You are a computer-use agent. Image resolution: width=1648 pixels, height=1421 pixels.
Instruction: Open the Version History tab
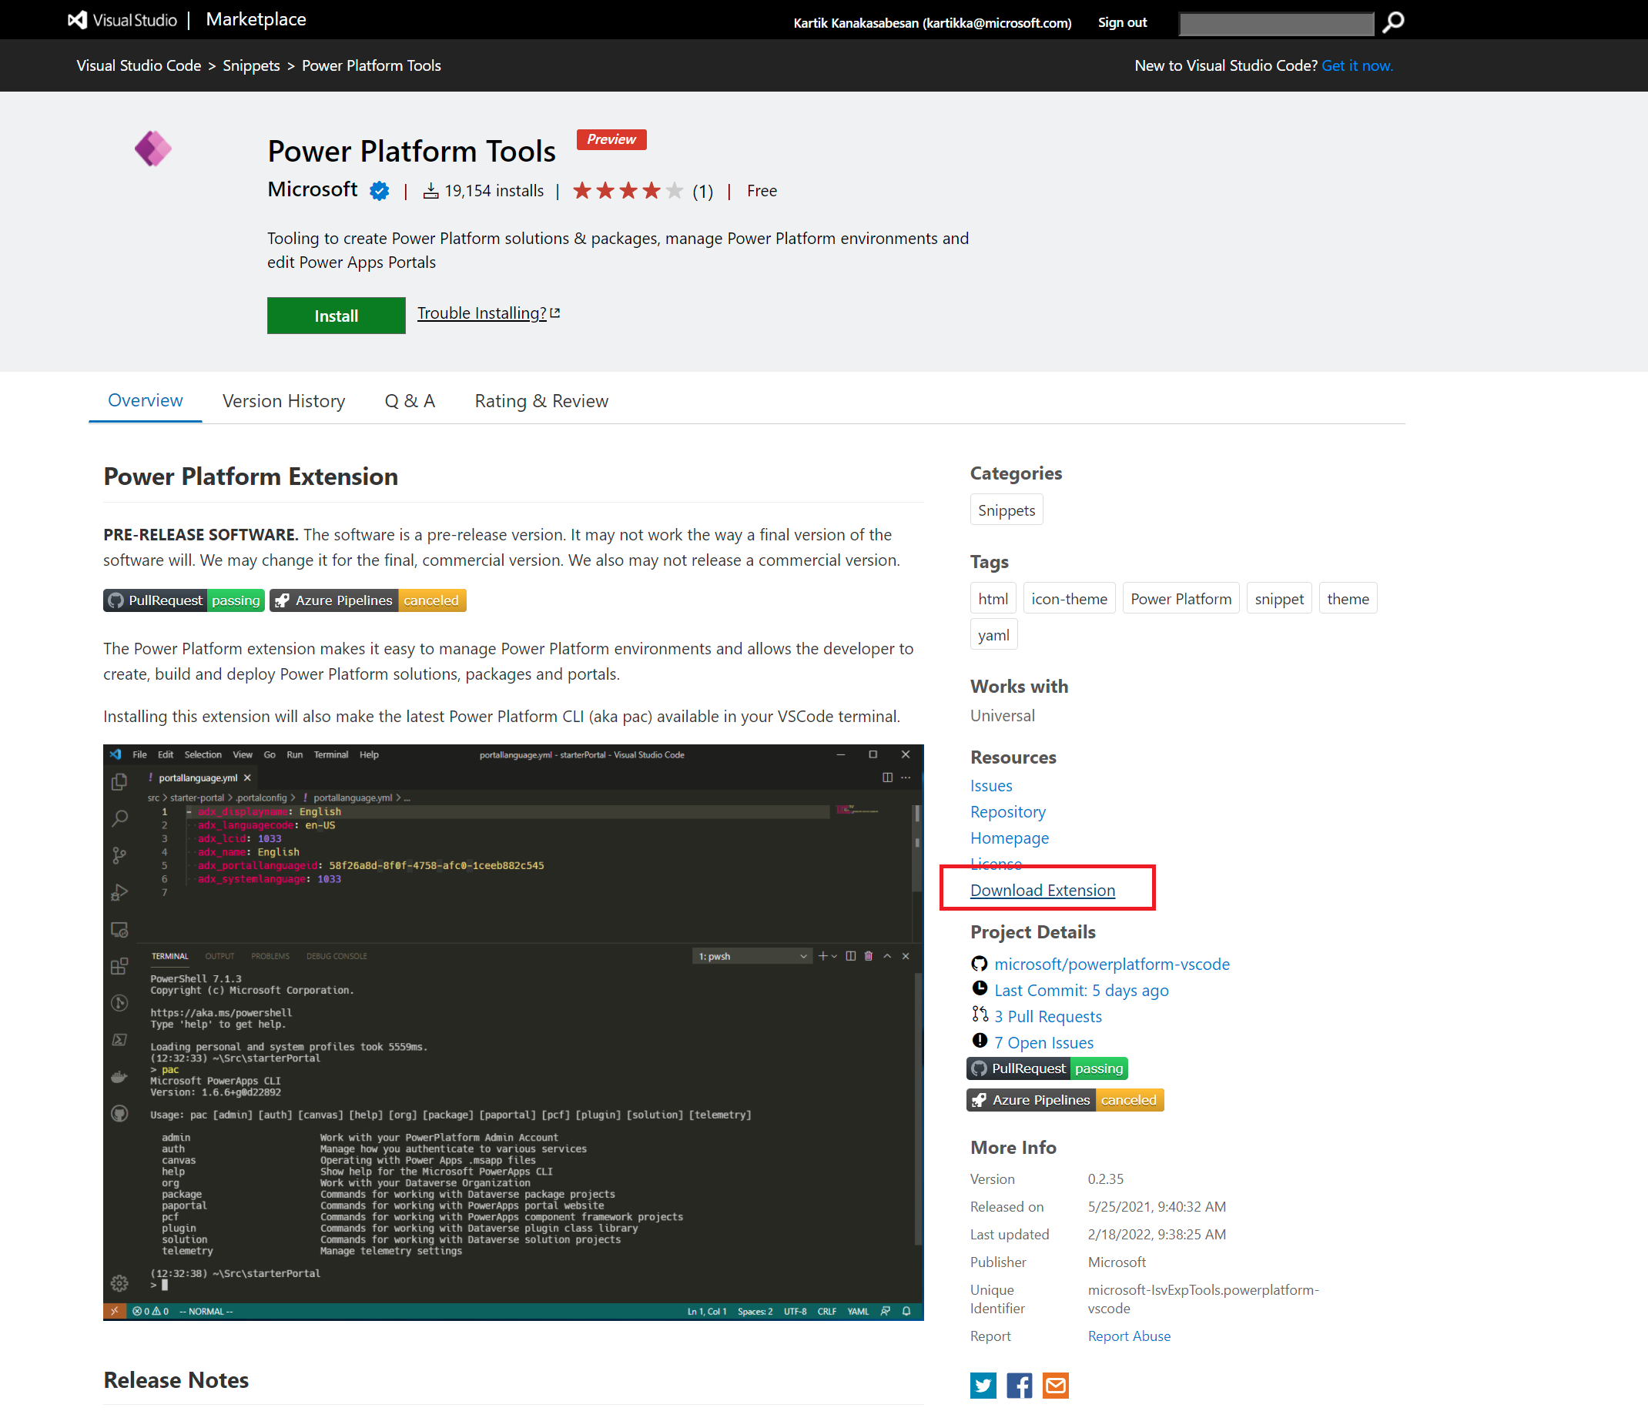coord(283,401)
